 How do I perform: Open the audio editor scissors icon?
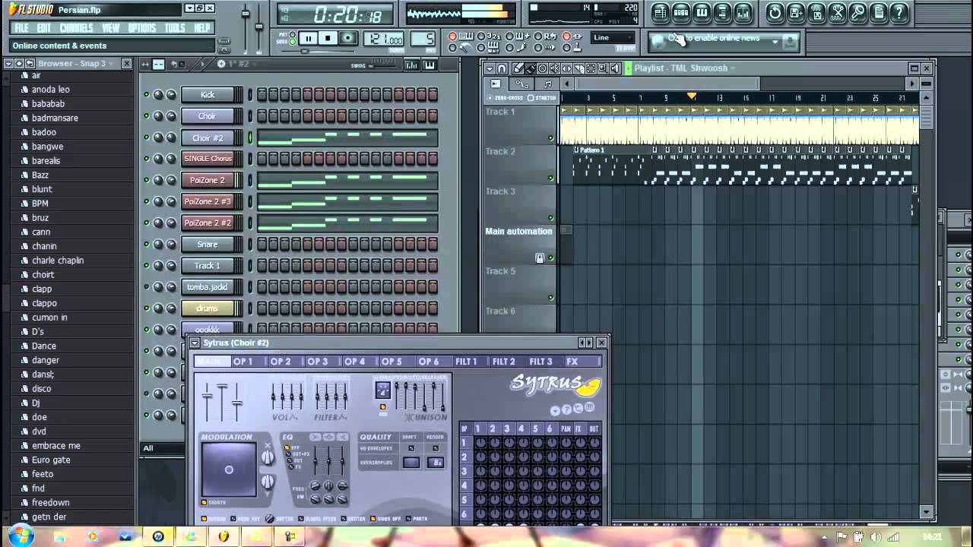837,12
